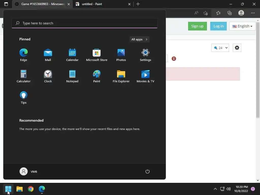The image size is (260, 195).
Task: Focus the Type here to search field
Action: [85, 23]
